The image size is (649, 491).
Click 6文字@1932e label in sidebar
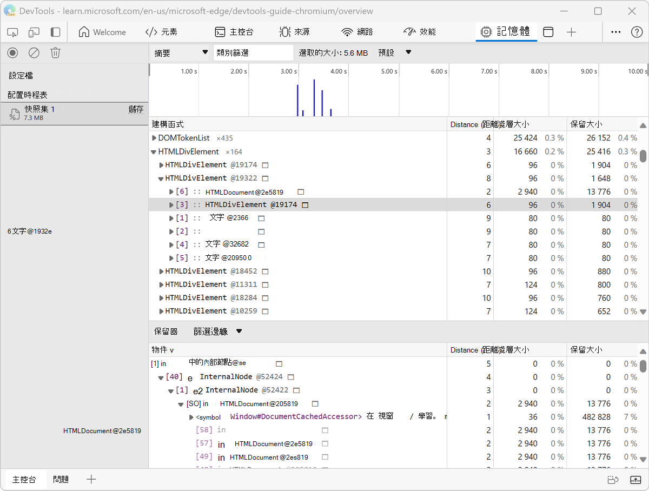(x=30, y=231)
